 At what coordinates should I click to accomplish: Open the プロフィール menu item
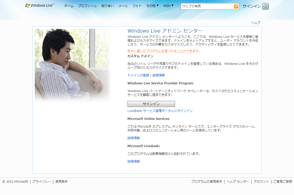coord(87,6)
